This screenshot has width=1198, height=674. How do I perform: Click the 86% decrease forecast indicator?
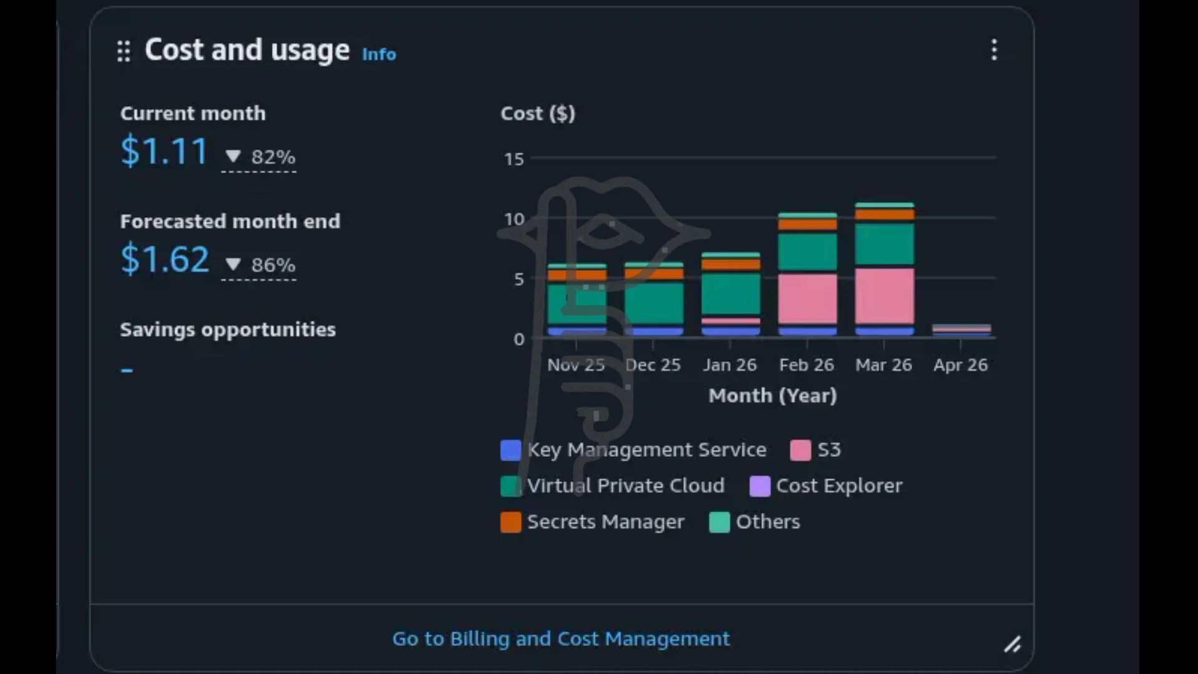(260, 265)
